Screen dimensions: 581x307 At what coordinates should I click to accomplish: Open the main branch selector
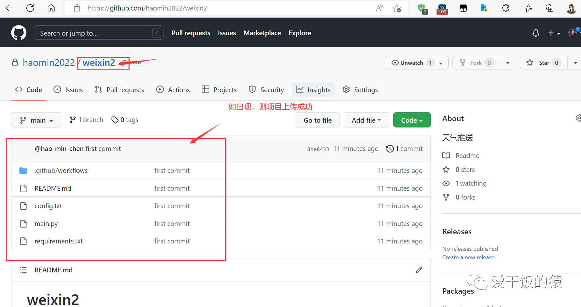click(36, 120)
